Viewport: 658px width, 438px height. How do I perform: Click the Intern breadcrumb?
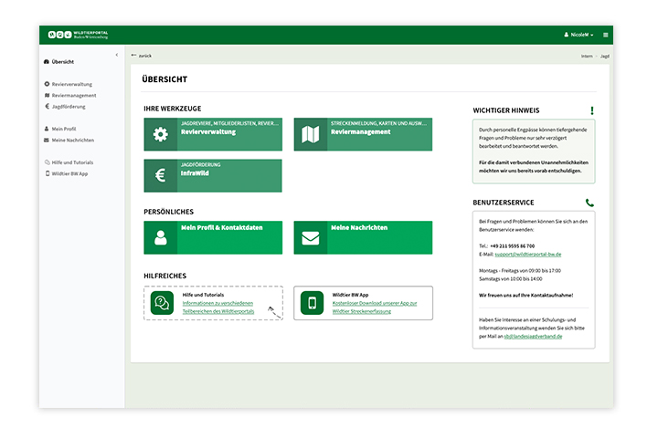587,57
